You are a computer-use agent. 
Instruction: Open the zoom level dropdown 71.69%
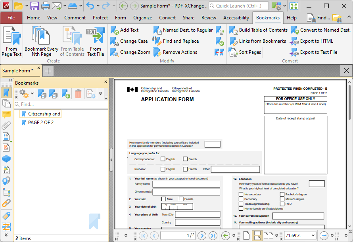coord(313,236)
